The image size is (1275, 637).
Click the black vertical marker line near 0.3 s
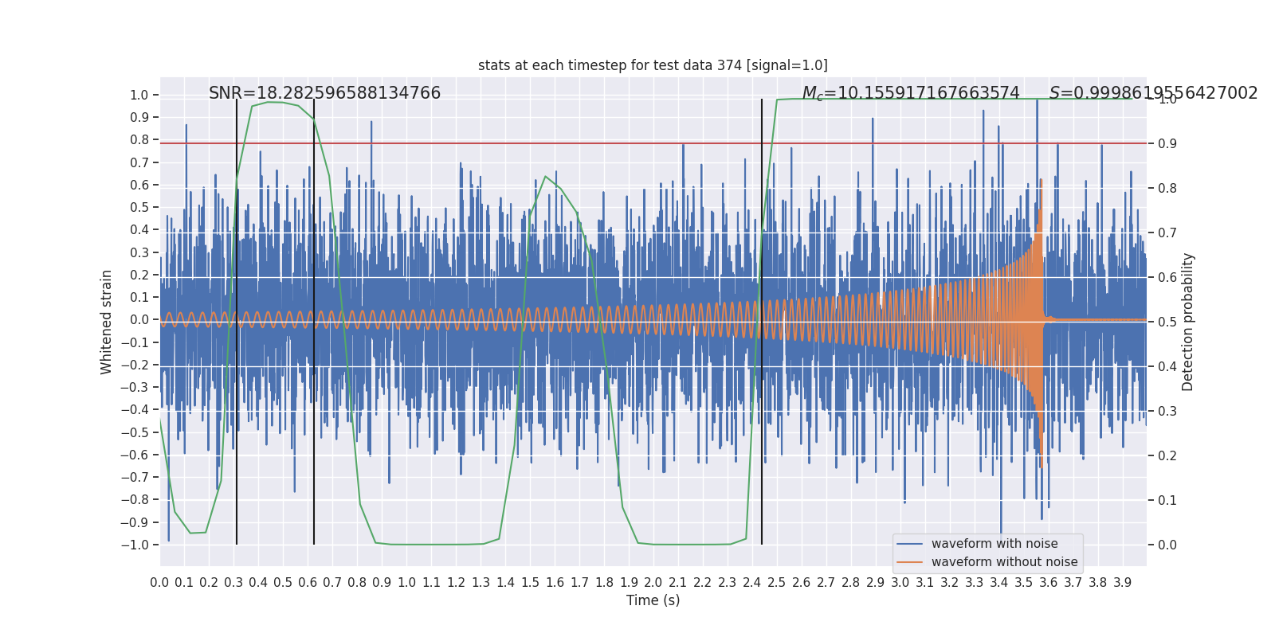coord(237,322)
